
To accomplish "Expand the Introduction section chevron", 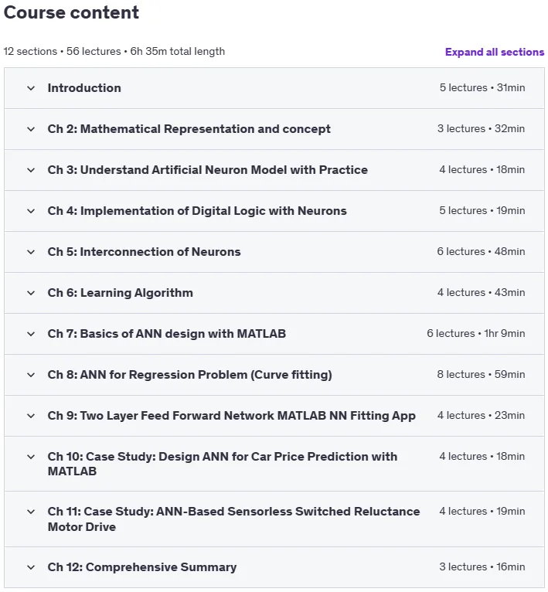I will click(x=31, y=88).
